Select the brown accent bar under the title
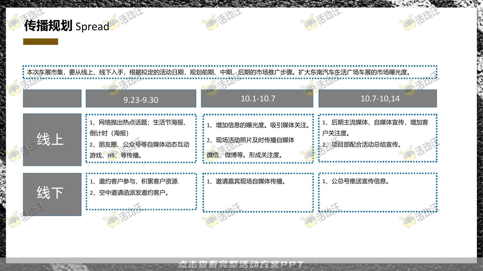Screen dimensions: 483x271 [41, 42]
